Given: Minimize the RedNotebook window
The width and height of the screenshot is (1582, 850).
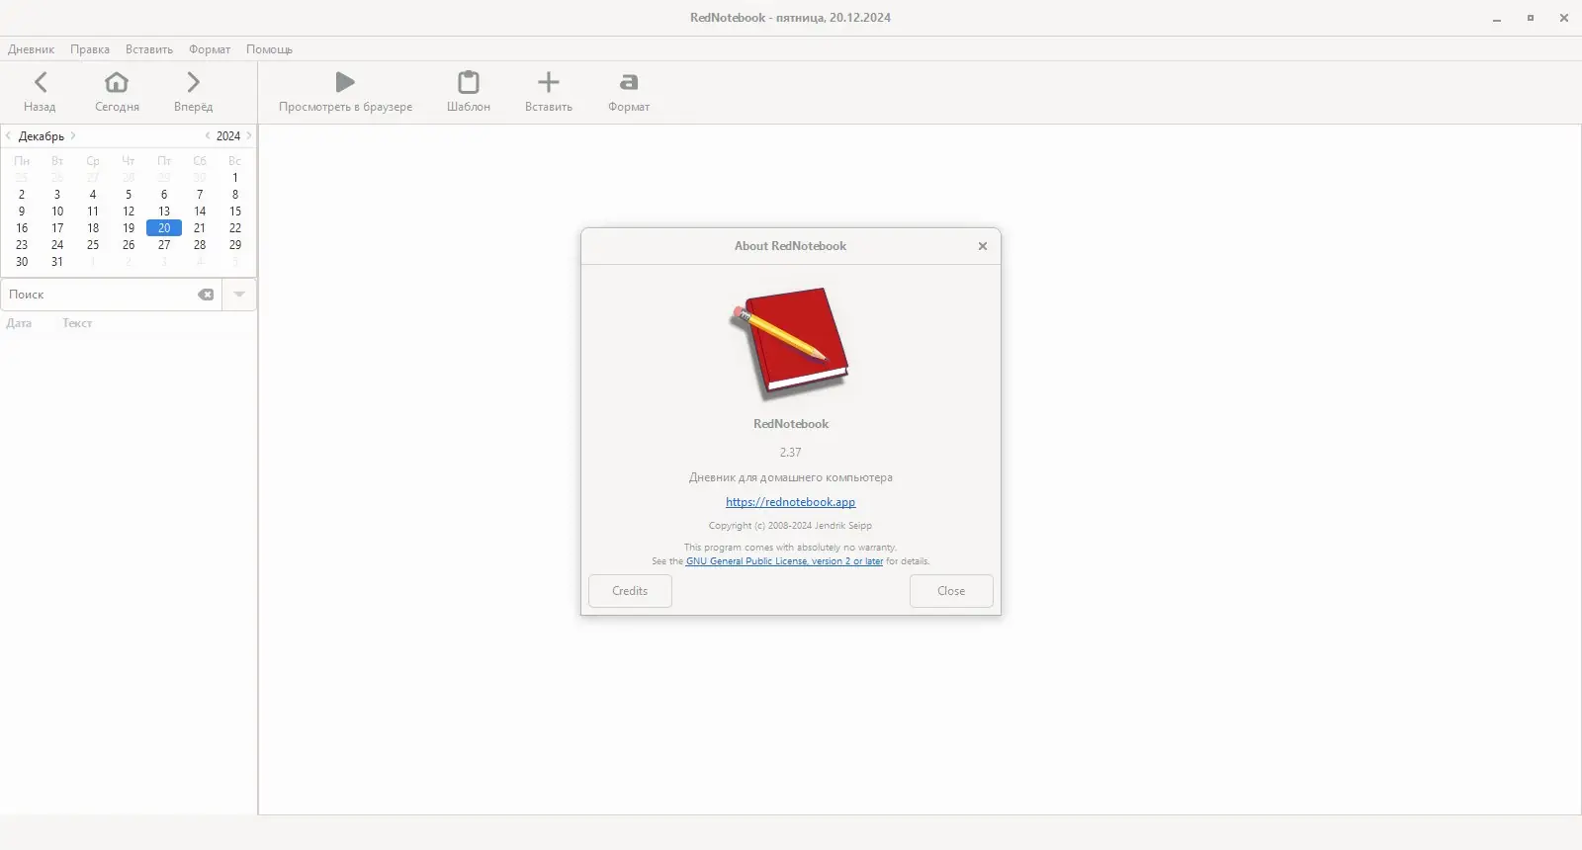Looking at the screenshot, I should pos(1497,18).
